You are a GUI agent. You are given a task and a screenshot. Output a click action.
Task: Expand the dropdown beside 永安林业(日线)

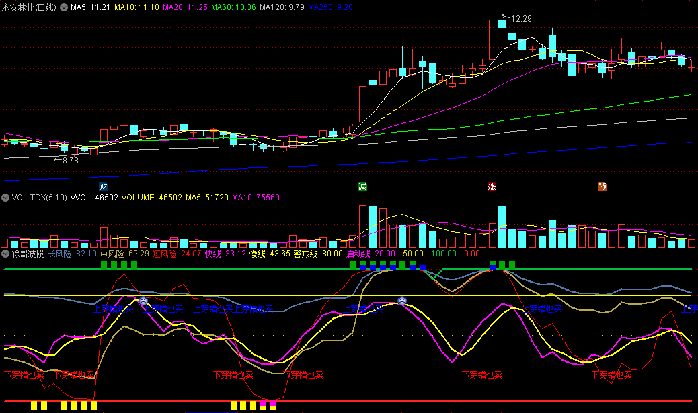[x=64, y=7]
